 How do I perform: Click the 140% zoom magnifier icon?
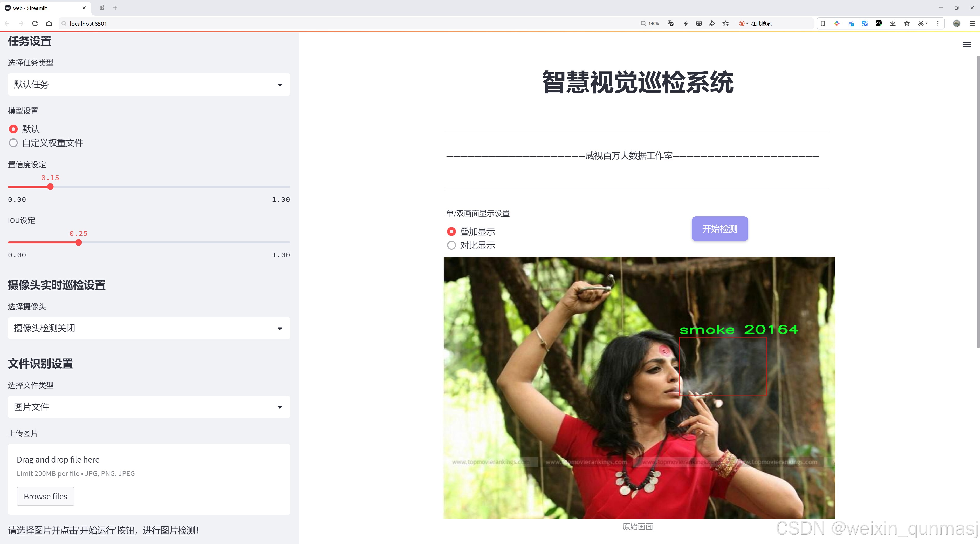(643, 24)
